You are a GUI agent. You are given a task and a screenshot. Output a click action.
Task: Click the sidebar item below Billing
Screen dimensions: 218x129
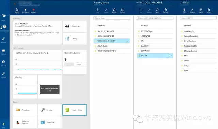[x=4, y=75]
